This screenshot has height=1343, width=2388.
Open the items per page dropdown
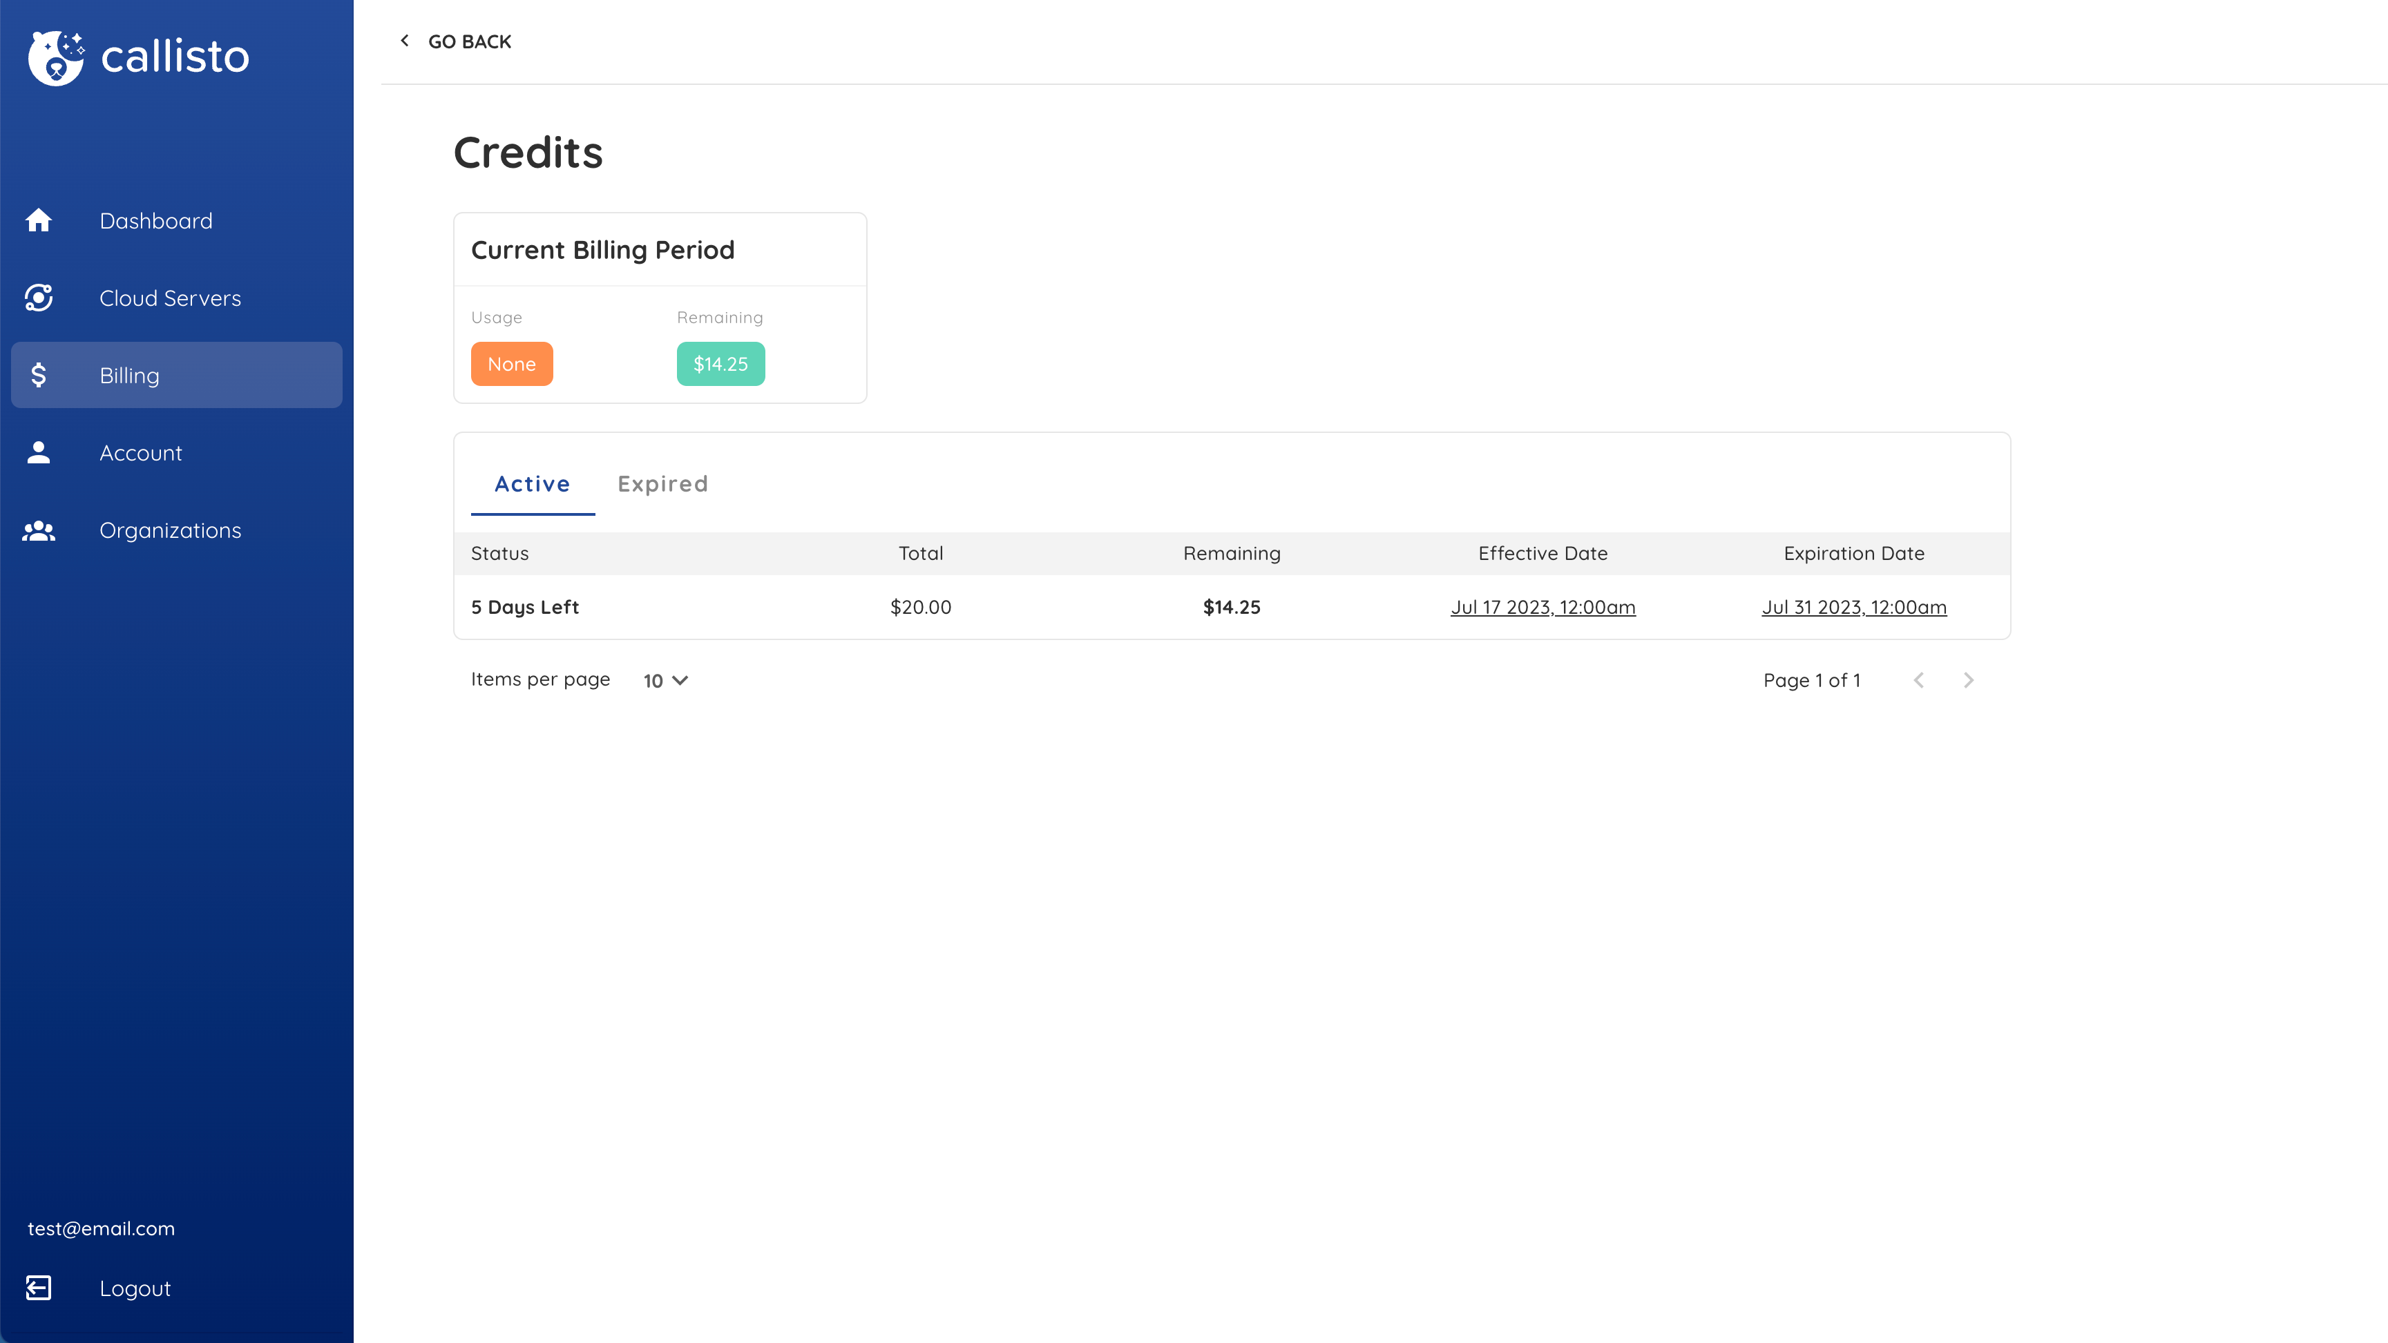click(666, 680)
